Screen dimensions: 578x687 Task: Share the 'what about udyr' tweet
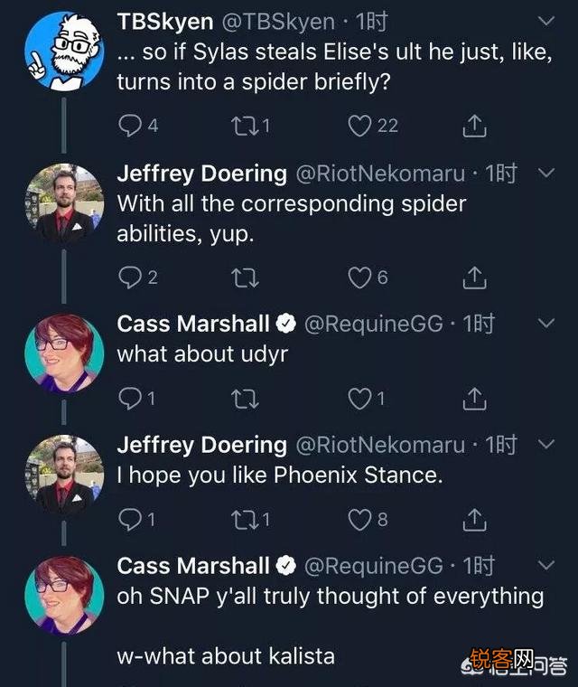[474, 399]
